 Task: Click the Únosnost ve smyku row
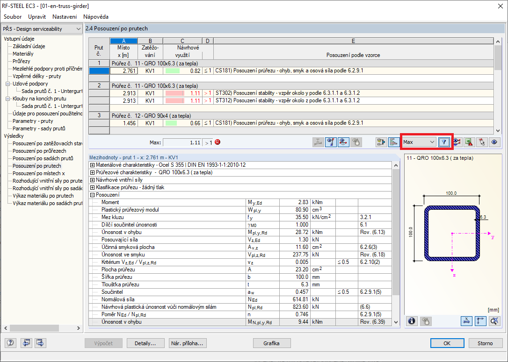[x=240, y=255]
